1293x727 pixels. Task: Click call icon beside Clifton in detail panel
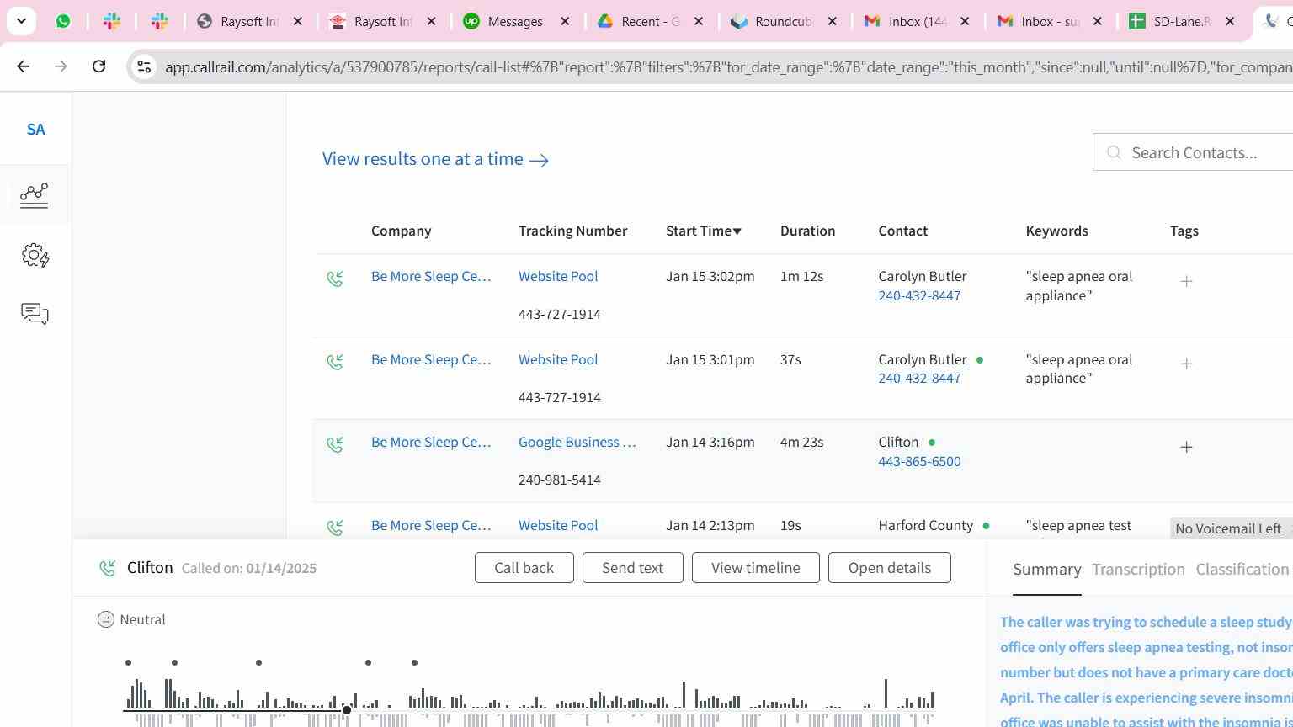(108, 569)
